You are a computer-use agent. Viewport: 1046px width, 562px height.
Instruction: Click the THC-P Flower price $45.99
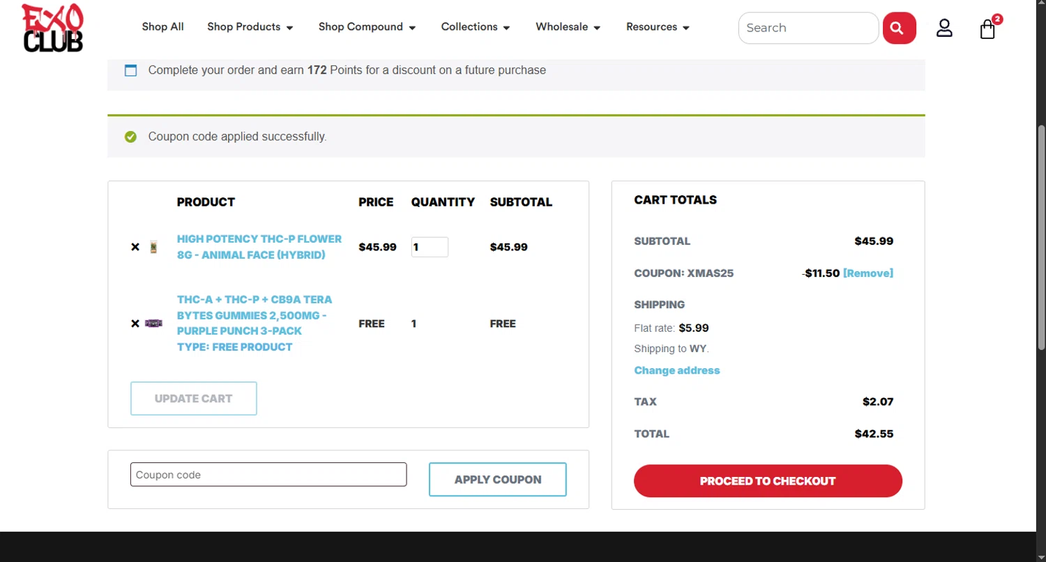[x=377, y=247]
